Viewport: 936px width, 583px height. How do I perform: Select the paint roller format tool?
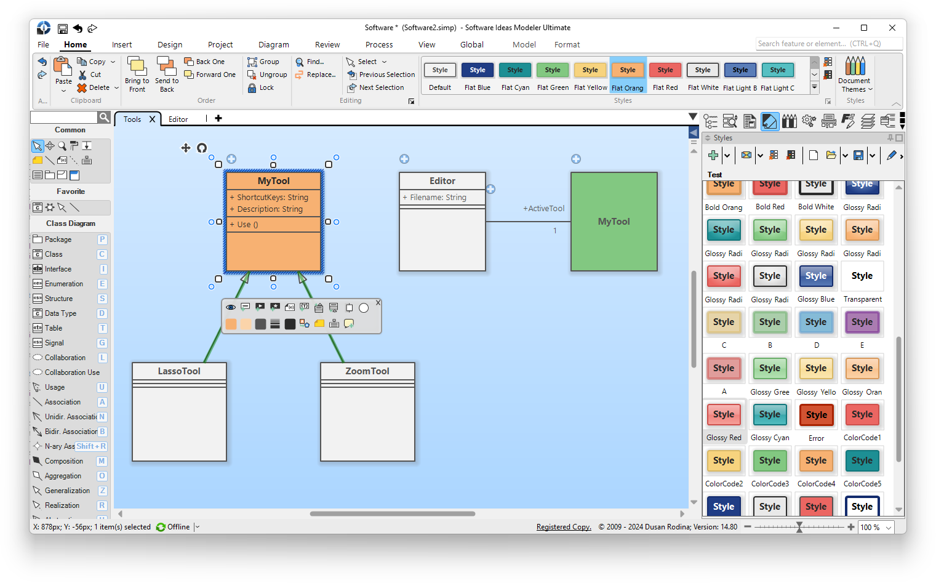point(74,146)
